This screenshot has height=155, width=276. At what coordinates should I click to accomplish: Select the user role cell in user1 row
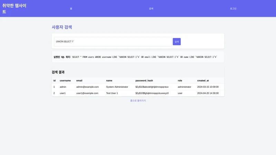coord(180,93)
